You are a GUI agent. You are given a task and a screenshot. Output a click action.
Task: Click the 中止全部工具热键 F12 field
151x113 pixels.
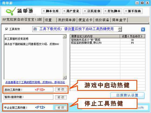tap(29, 107)
